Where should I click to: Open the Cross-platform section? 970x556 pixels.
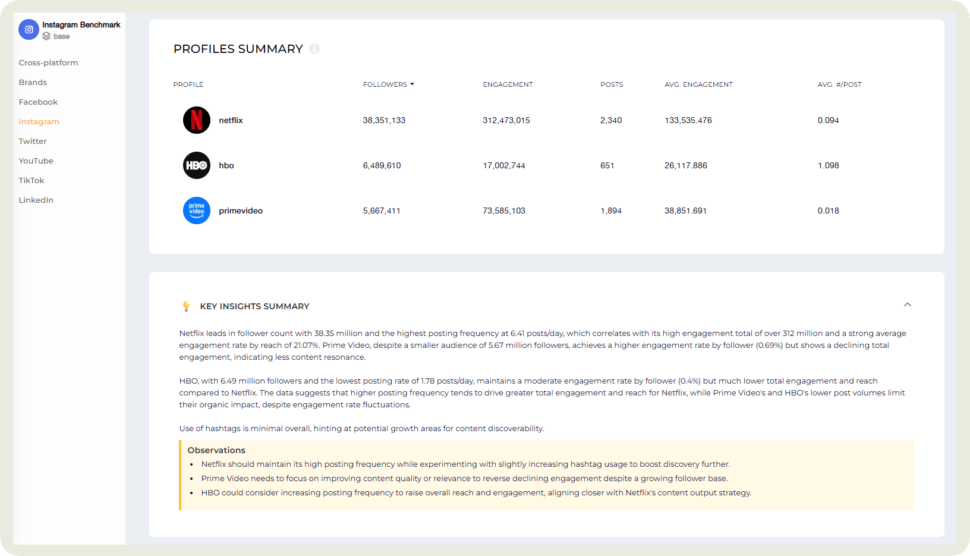tap(48, 62)
